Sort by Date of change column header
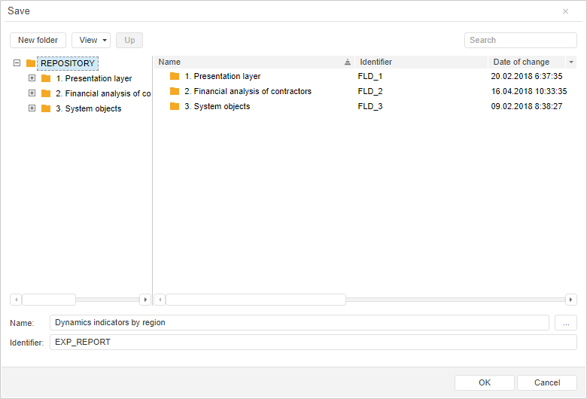The width and height of the screenshot is (587, 399). click(522, 62)
